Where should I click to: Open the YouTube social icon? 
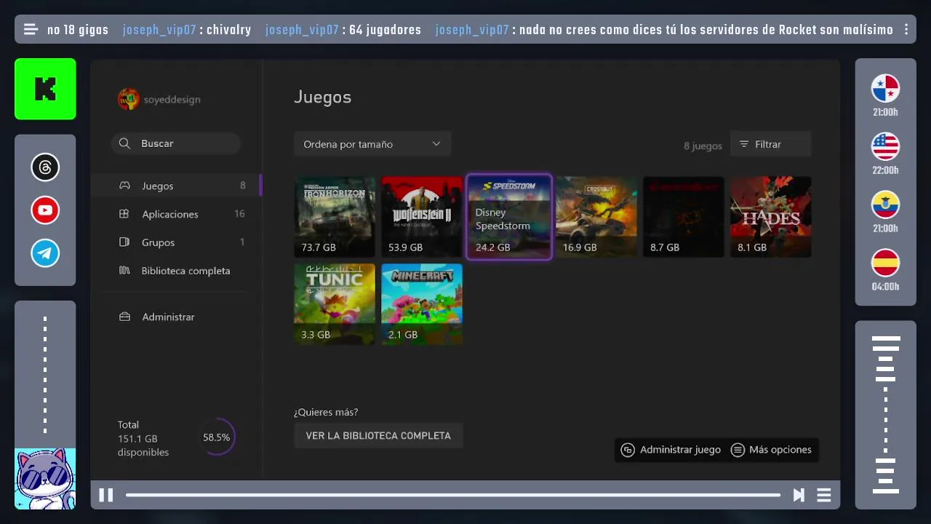[45, 210]
